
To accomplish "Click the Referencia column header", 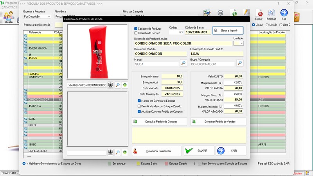I will (35, 32).
